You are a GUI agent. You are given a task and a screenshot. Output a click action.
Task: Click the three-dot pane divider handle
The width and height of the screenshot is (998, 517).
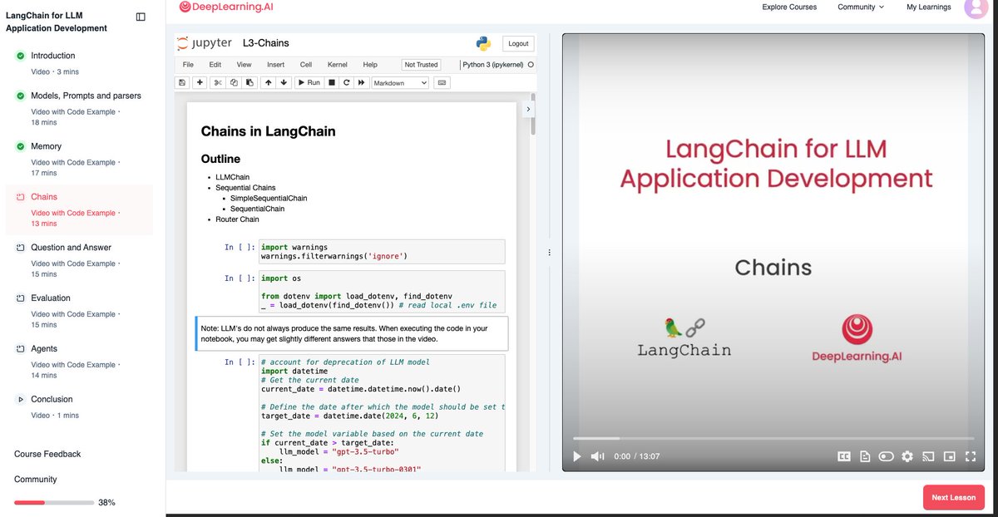(549, 253)
